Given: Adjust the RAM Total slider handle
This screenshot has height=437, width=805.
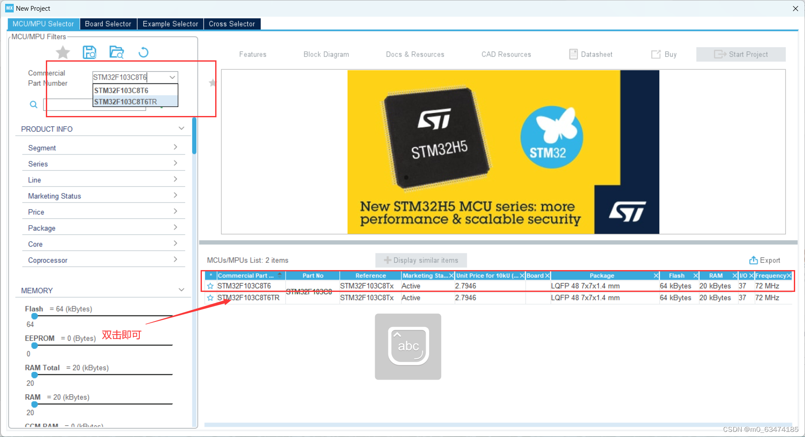Looking at the screenshot, I should [35, 375].
